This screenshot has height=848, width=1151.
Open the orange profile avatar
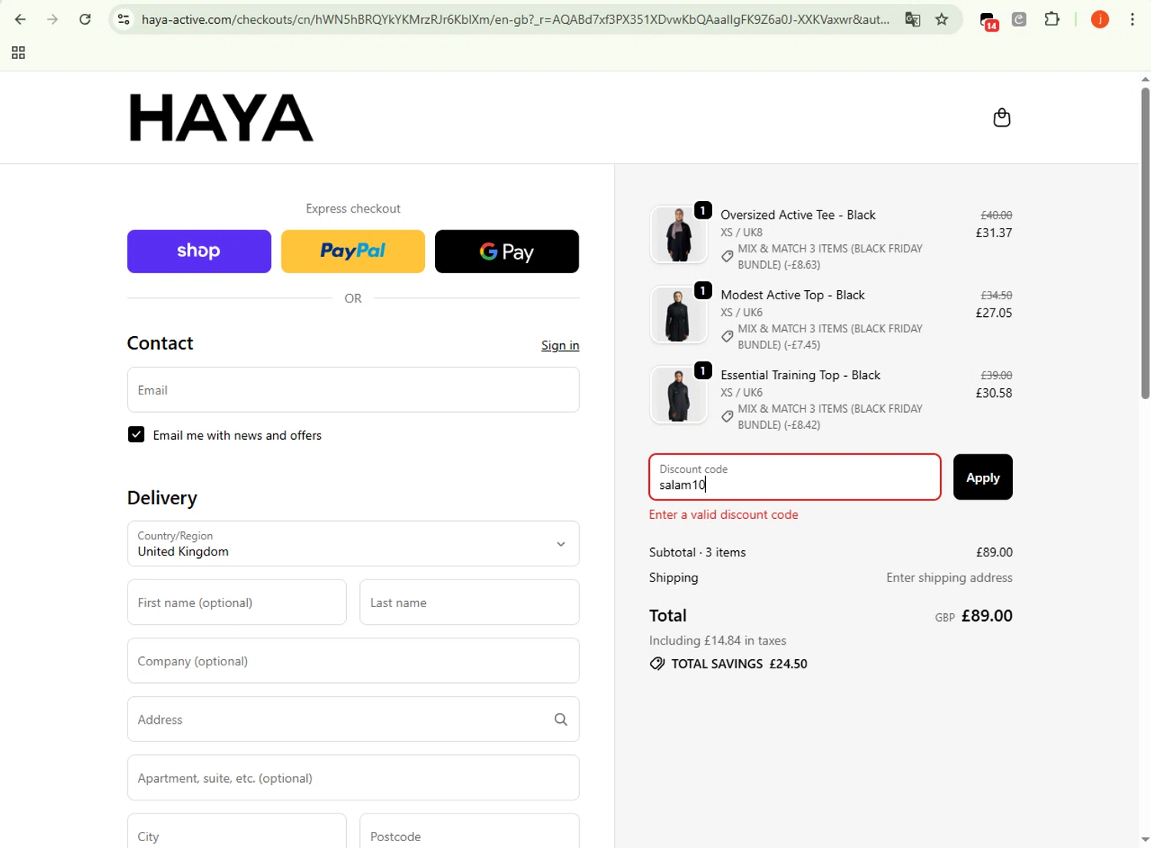pos(1100,19)
